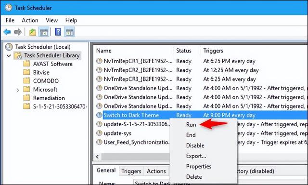
Task: Select the Bitvise tree item
Action: coord(41,72)
